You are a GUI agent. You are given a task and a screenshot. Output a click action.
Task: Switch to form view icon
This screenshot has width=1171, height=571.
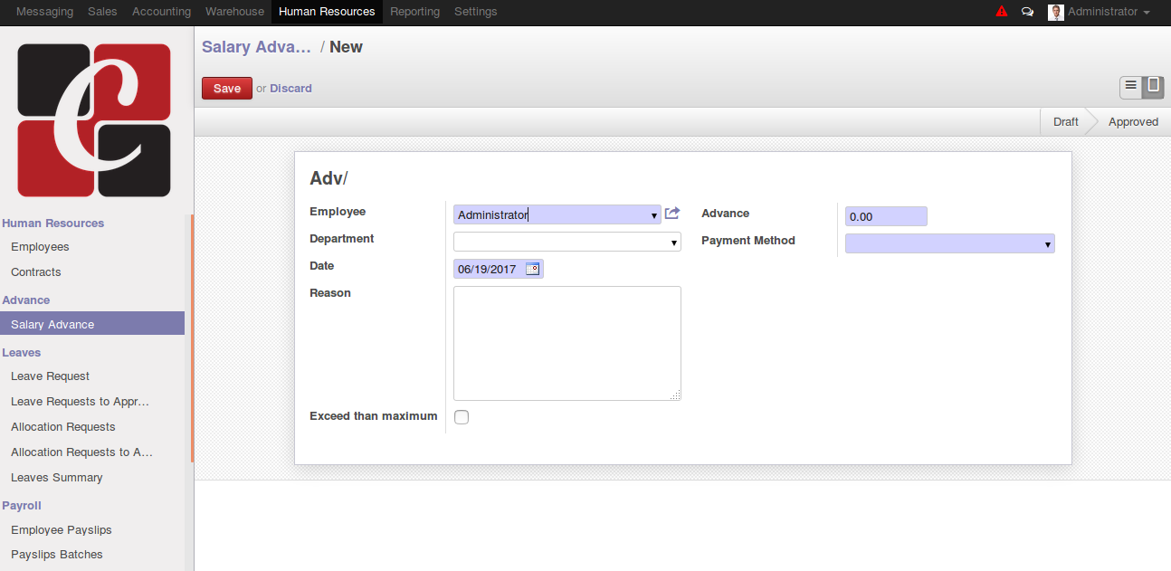[x=1153, y=87]
